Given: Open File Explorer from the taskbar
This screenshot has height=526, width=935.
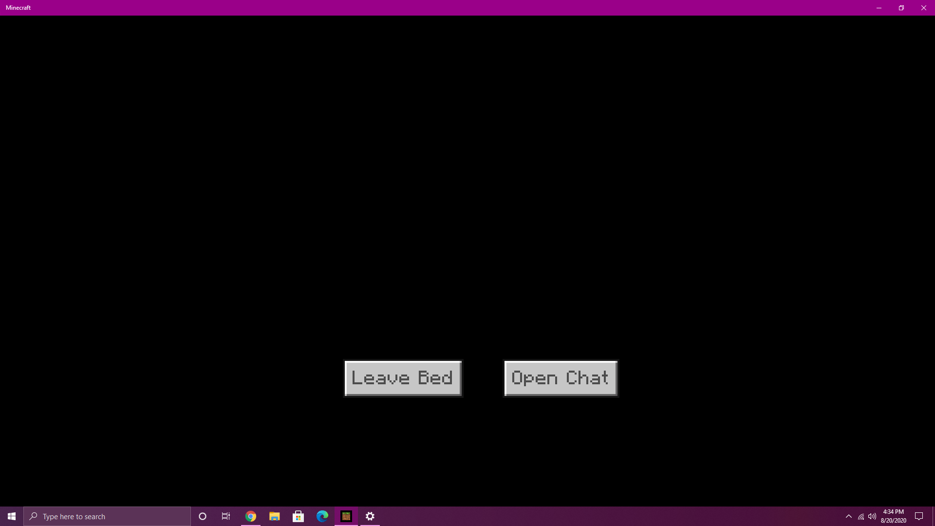Looking at the screenshot, I should 274,516.
